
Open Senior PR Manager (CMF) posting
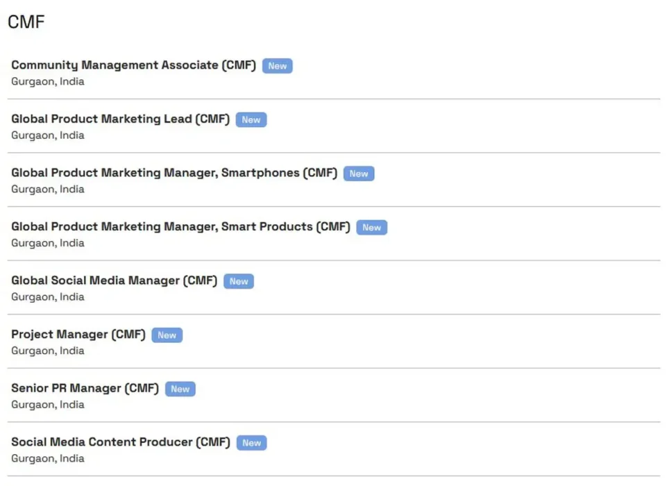(85, 388)
